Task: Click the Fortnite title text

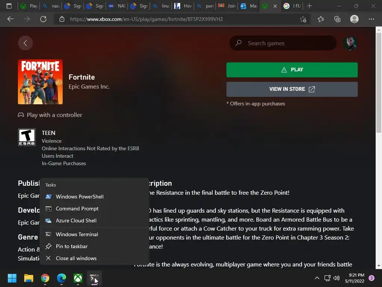Action: pyautogui.click(x=82, y=77)
